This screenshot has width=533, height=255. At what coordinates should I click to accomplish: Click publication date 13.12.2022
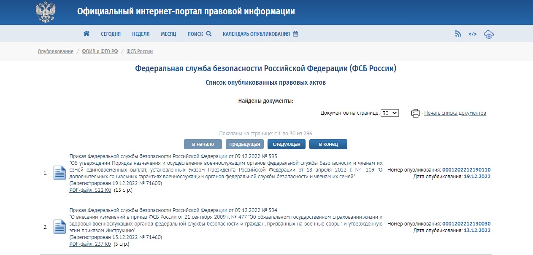click(x=477, y=231)
